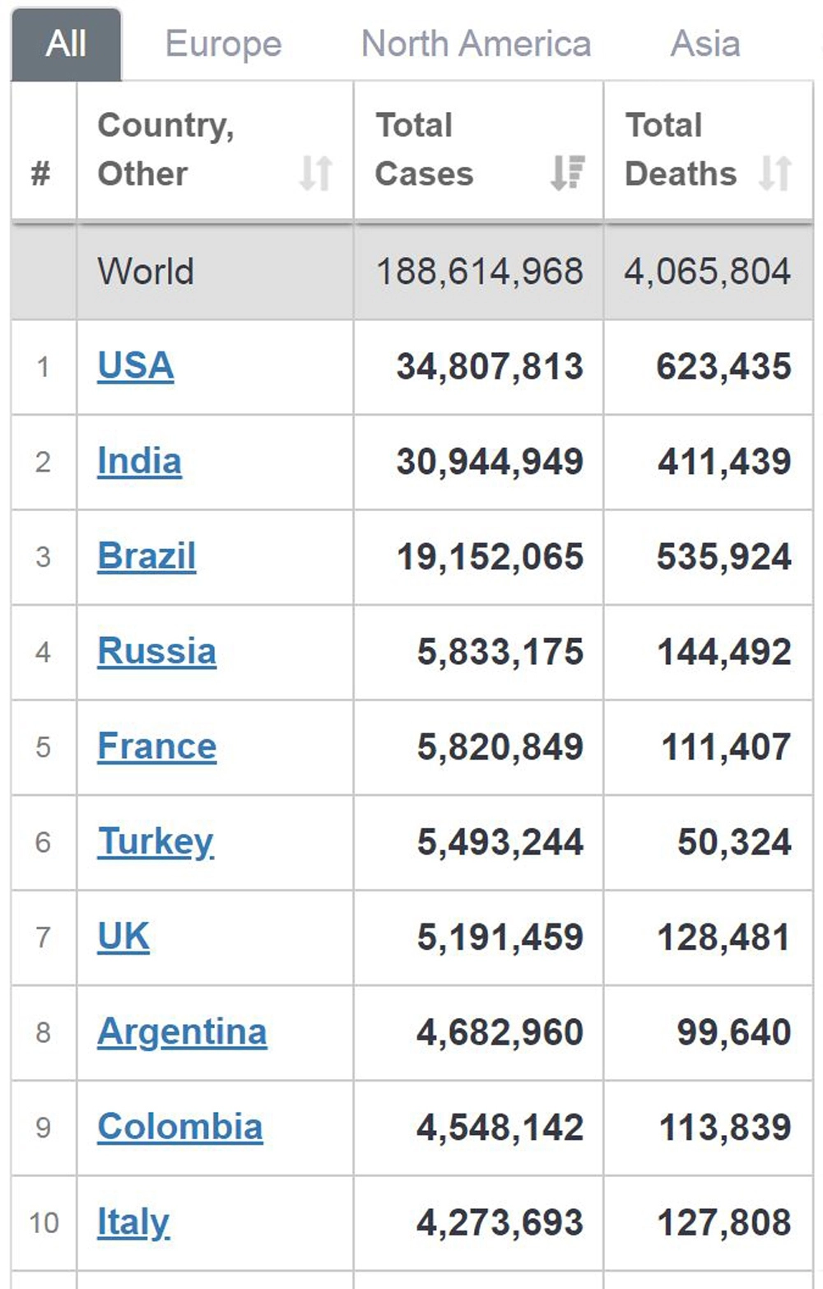Click the # column header
Image resolution: width=823 pixels, height=1289 pixels.
coord(41,174)
